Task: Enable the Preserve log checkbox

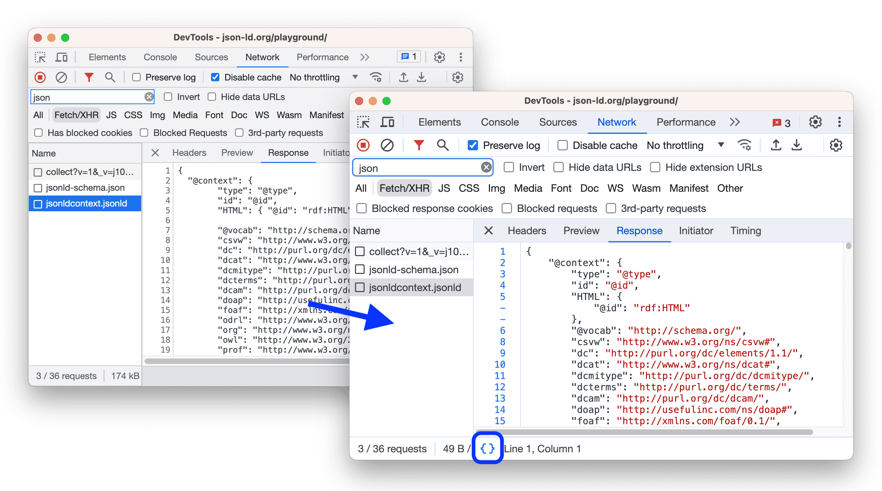Action: (474, 146)
